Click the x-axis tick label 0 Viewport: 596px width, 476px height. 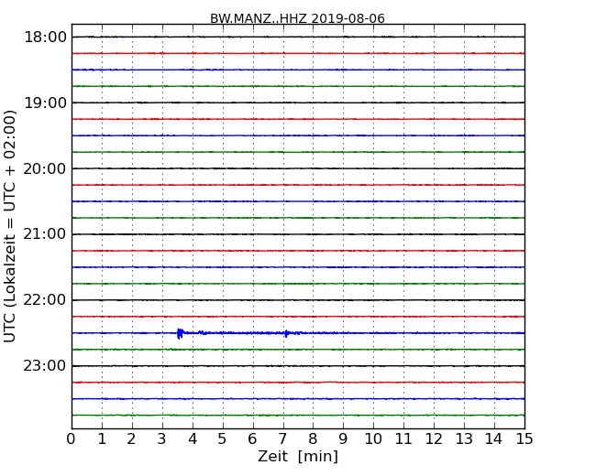[72, 438]
